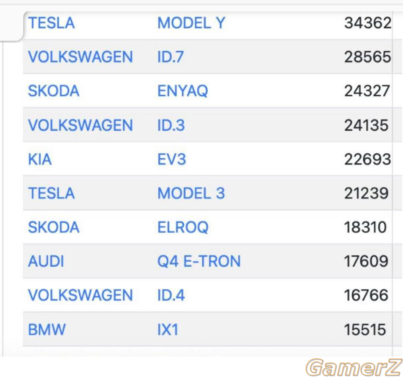Open the ELROQ model link

coord(183,227)
